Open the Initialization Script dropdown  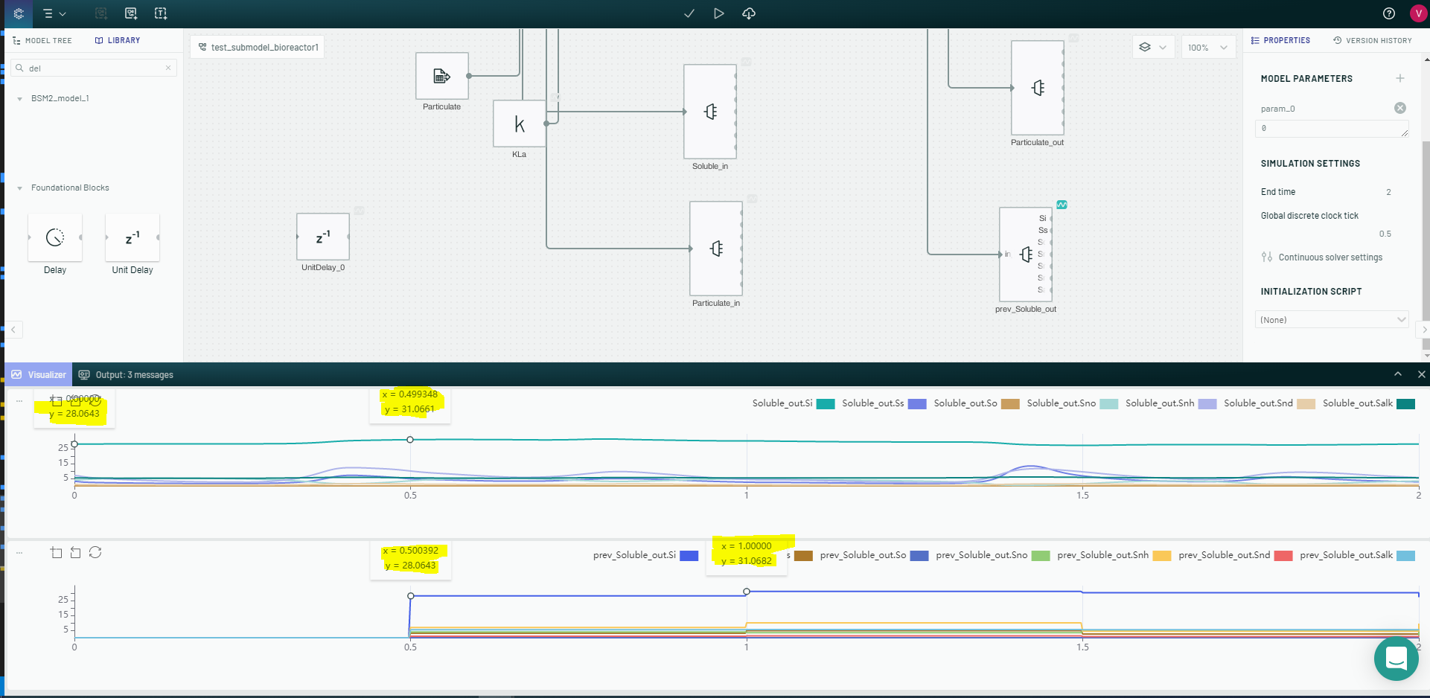pos(1332,320)
